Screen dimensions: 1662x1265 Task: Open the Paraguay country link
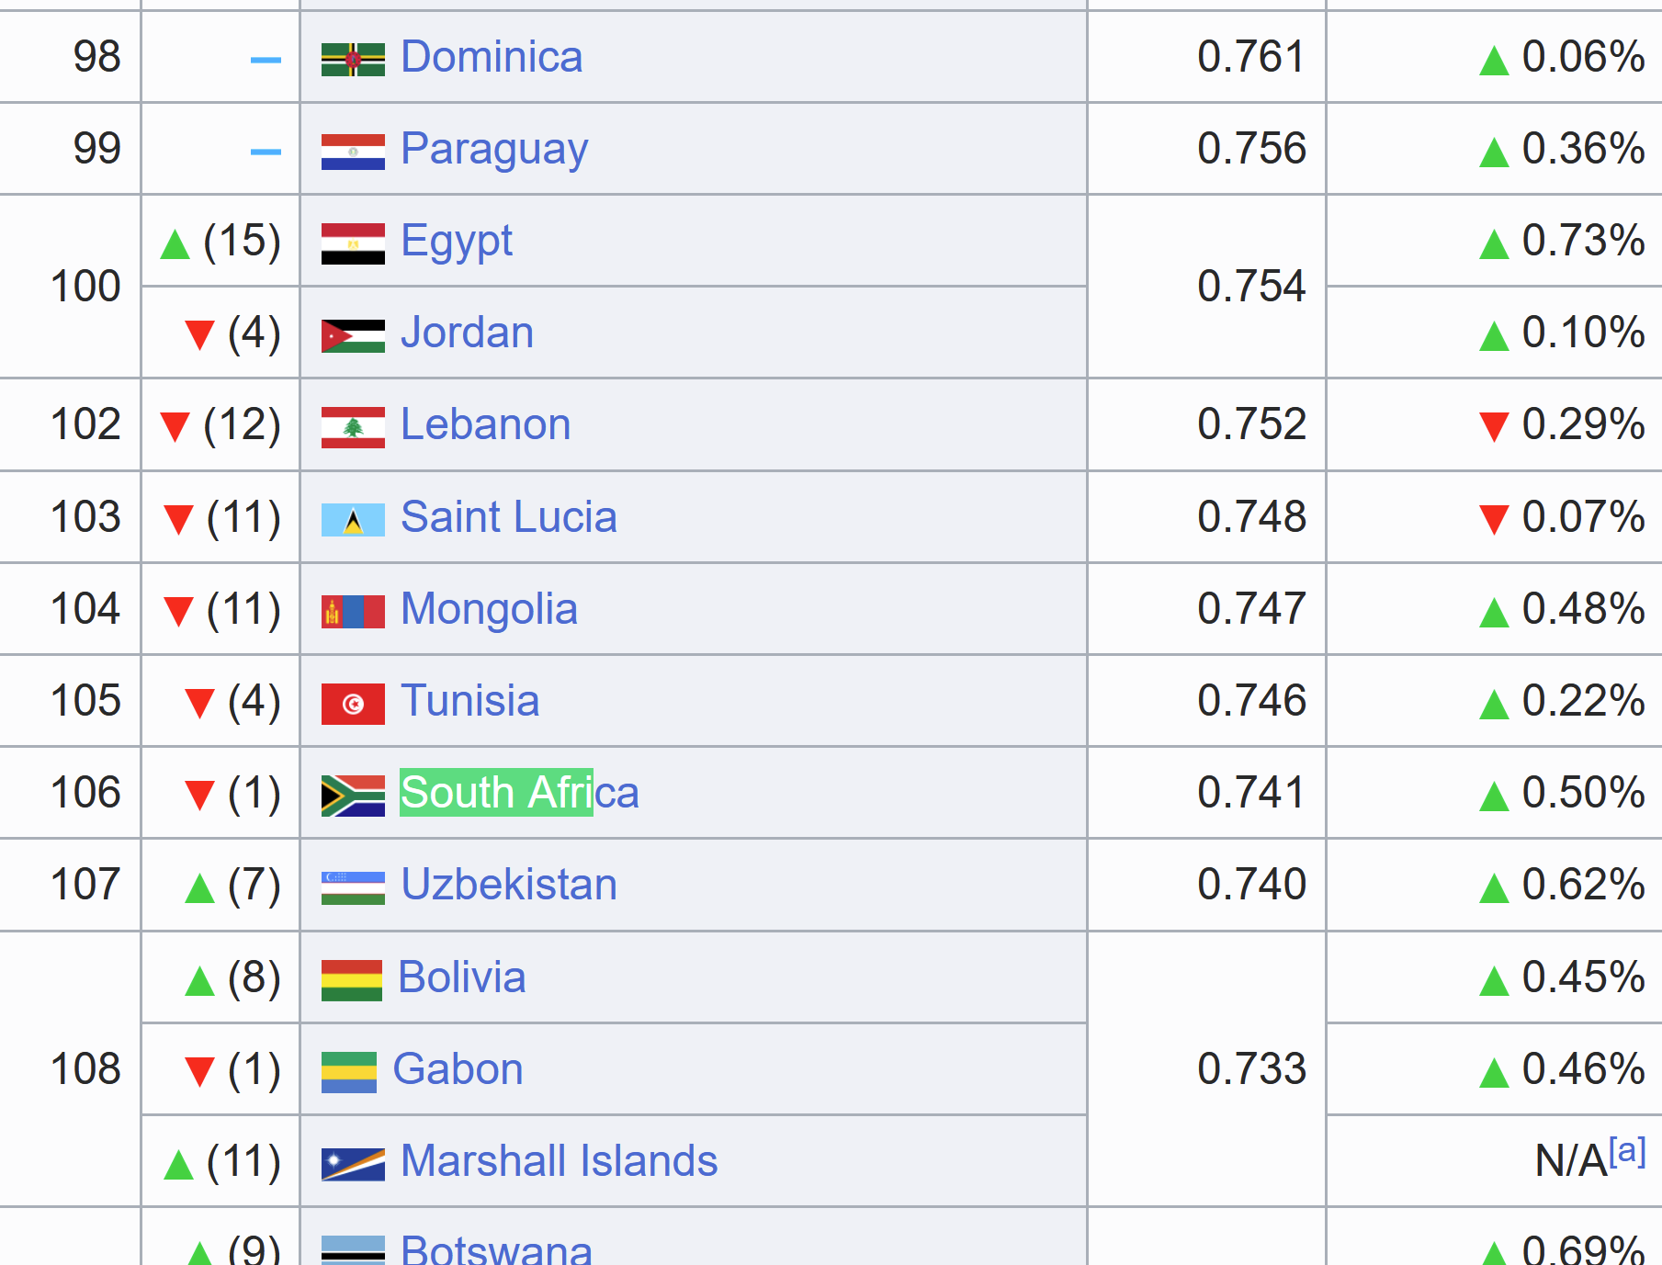(494, 149)
